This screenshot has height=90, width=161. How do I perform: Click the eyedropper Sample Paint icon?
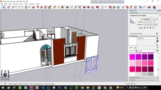[x=157, y=47]
